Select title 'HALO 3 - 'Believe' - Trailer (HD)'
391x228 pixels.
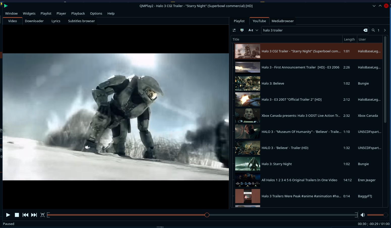pyautogui.click(x=285, y=148)
